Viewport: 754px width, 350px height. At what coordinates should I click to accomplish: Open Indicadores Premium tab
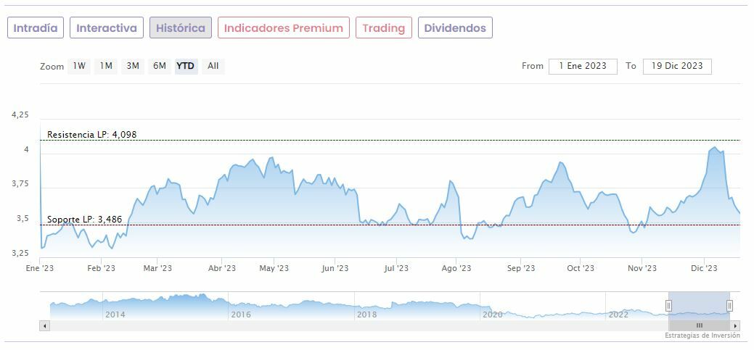coord(283,28)
